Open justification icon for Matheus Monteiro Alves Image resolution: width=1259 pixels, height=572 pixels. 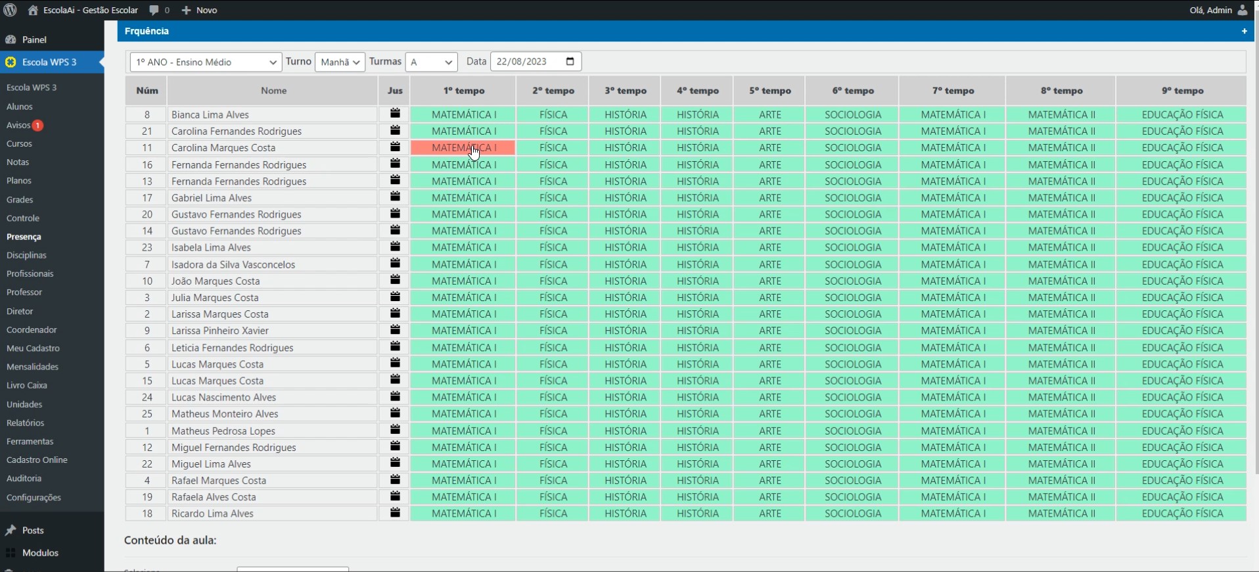pos(395,413)
